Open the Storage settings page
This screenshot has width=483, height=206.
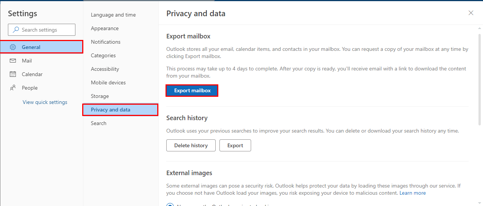coord(100,96)
